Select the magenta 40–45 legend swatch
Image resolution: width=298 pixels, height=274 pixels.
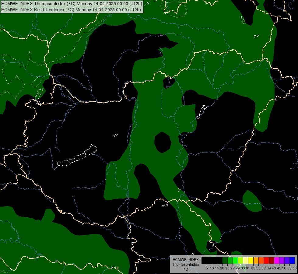click(277, 260)
